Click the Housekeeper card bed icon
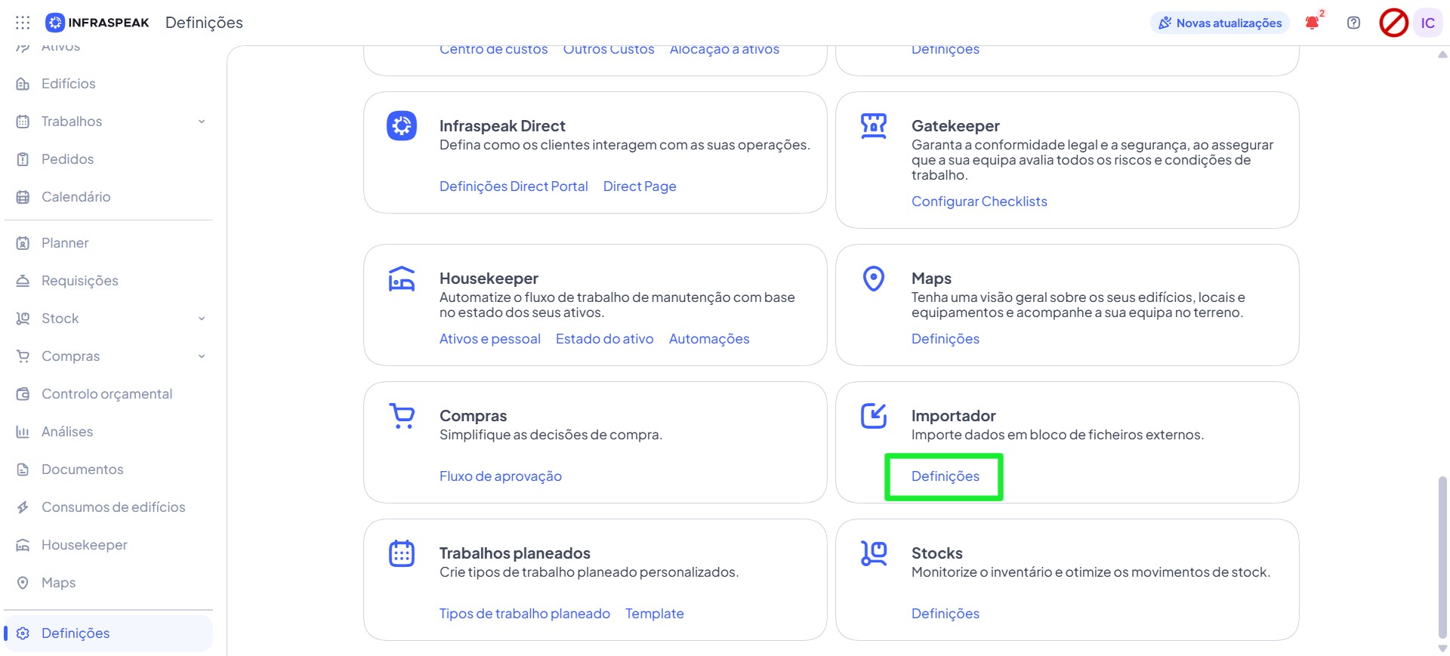This screenshot has height=656, width=1450. coord(402,279)
